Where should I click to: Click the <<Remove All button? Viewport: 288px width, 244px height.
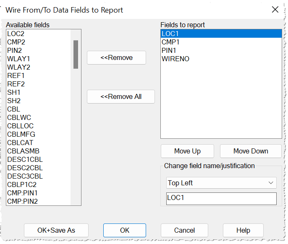(x=121, y=96)
